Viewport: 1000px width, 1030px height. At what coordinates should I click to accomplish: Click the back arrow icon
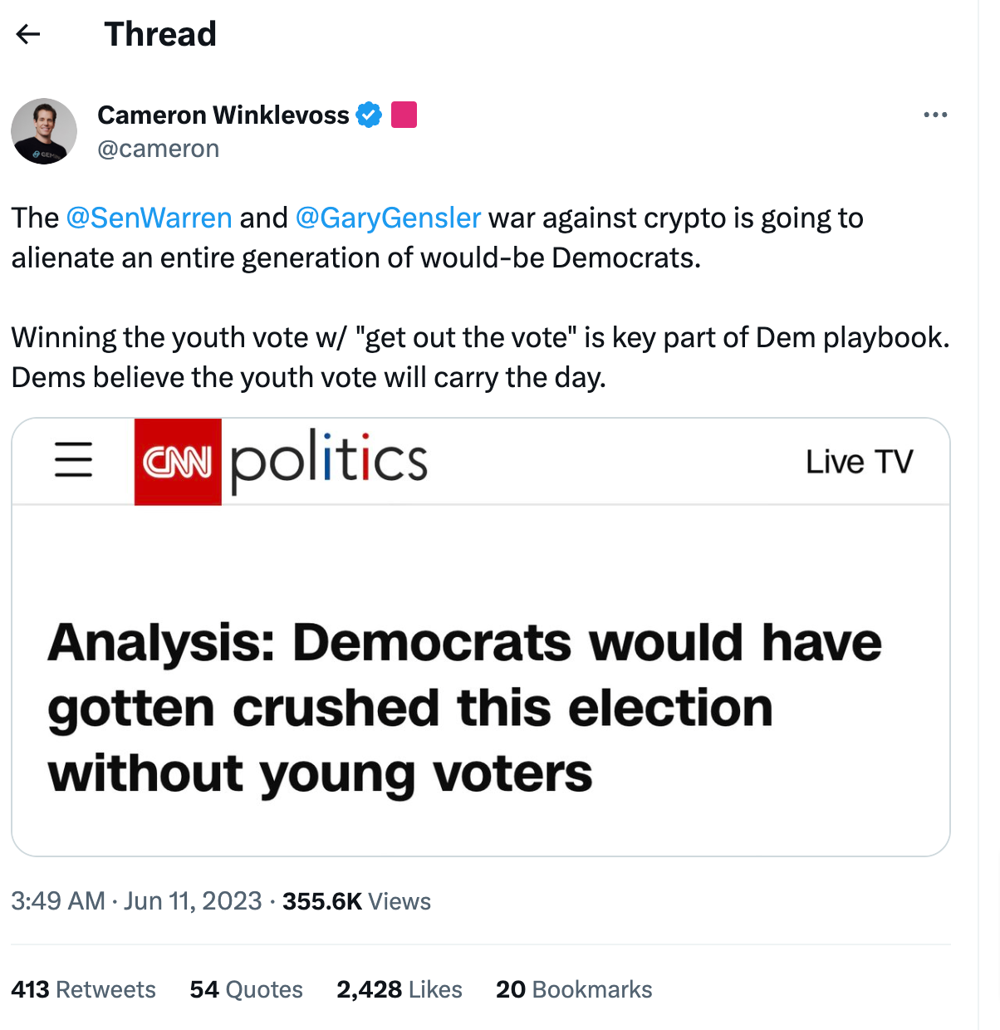pyautogui.click(x=28, y=34)
